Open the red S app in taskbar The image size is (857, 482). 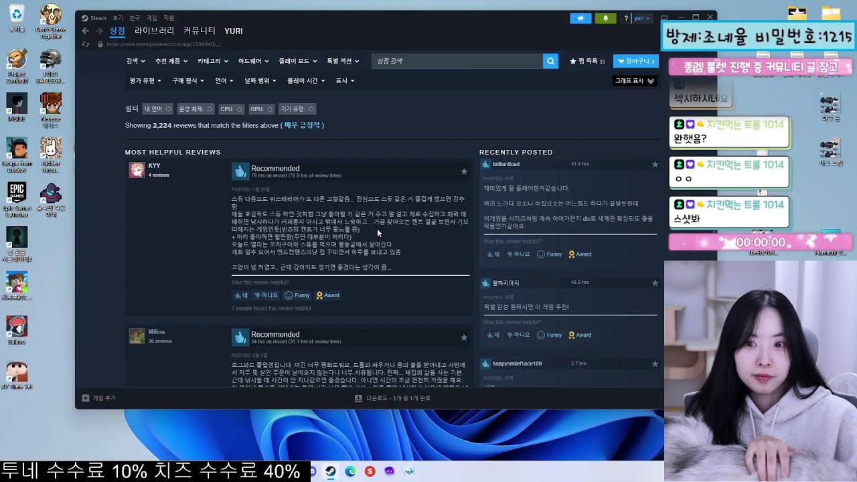coord(370,471)
